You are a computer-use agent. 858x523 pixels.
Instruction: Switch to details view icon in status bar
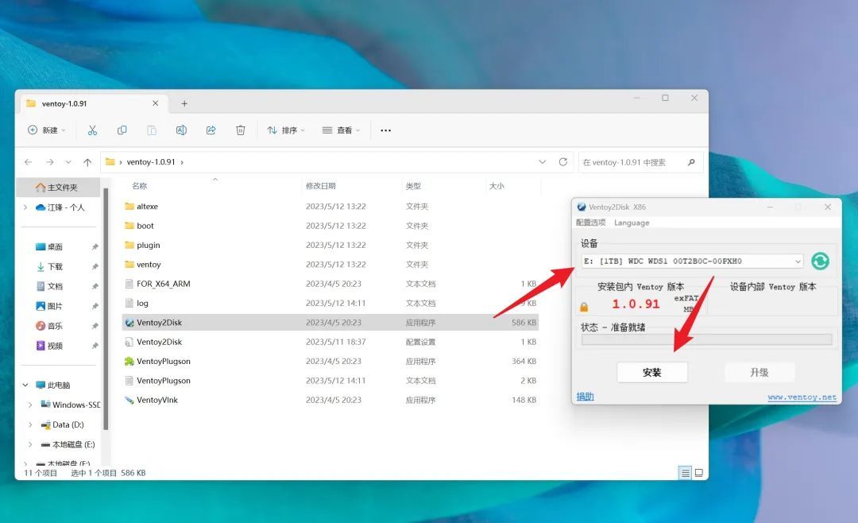(685, 473)
